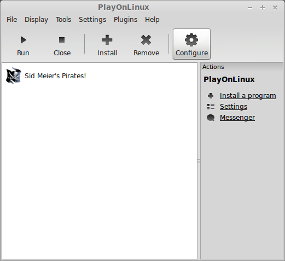Open the File menu

coord(12,20)
